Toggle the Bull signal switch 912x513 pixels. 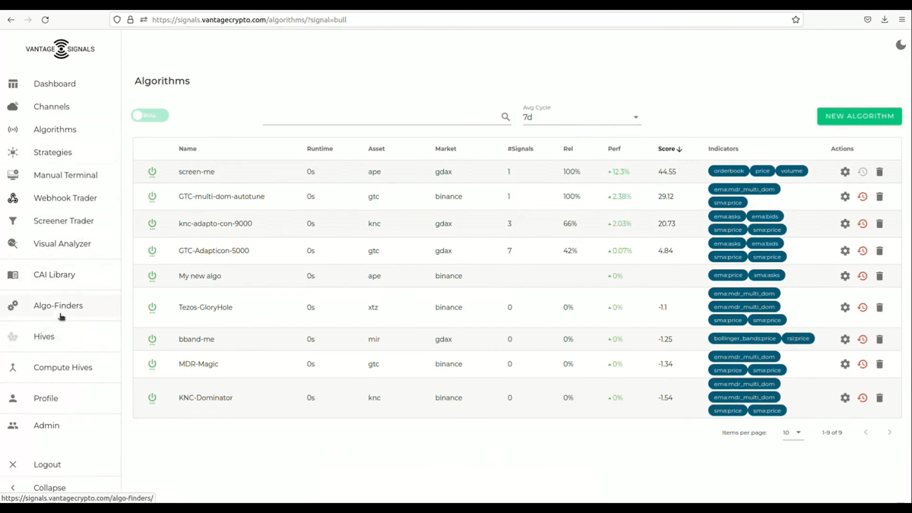coord(150,116)
